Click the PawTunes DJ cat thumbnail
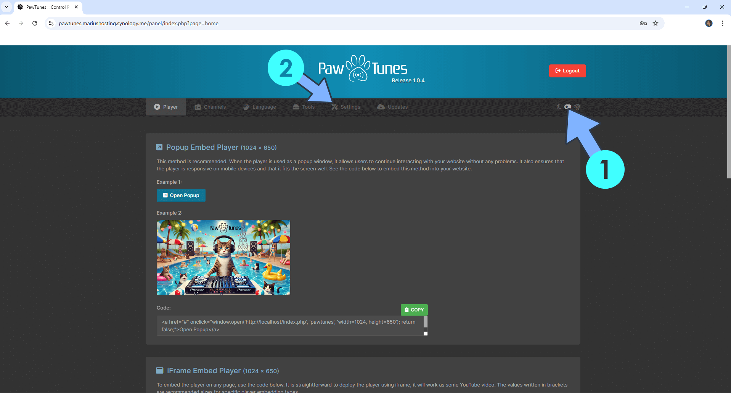Screen dimensions: 731x393 click(223, 257)
